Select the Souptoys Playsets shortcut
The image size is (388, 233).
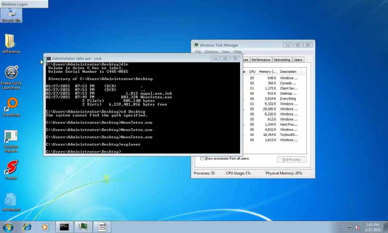point(11,141)
